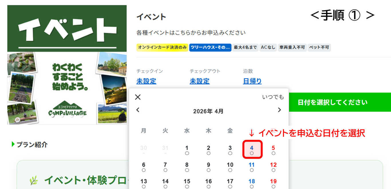Click the ペット不可 tag

click(x=319, y=48)
